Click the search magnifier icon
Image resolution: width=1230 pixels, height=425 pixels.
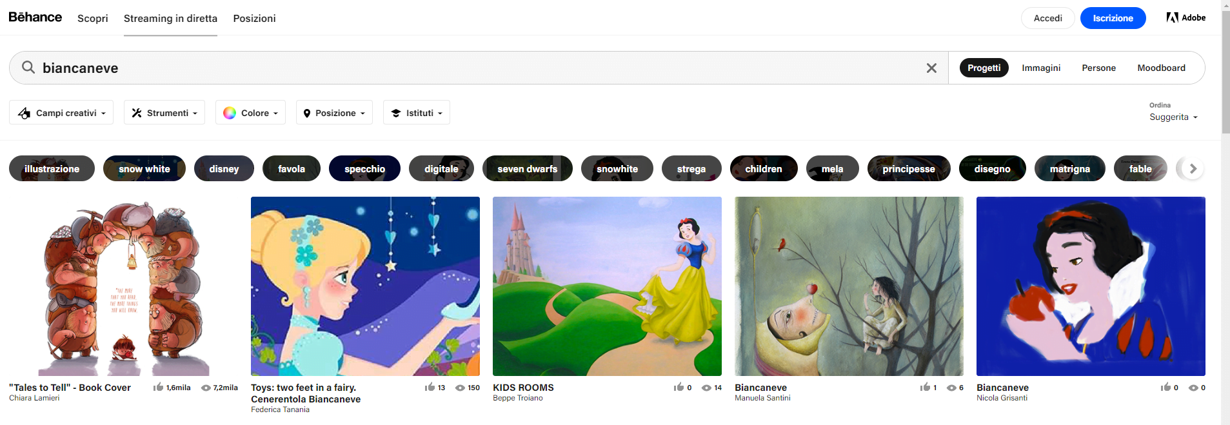[28, 67]
